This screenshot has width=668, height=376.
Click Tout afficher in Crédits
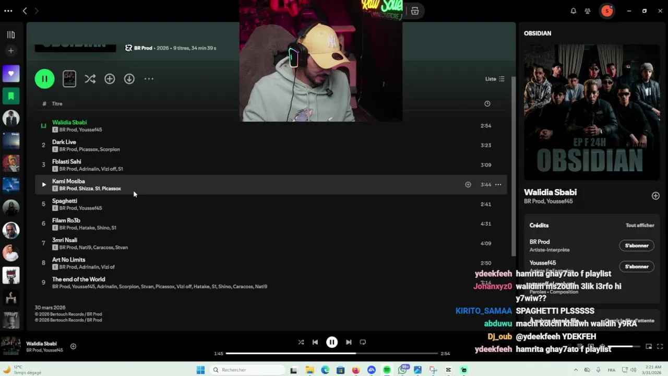[x=640, y=225]
